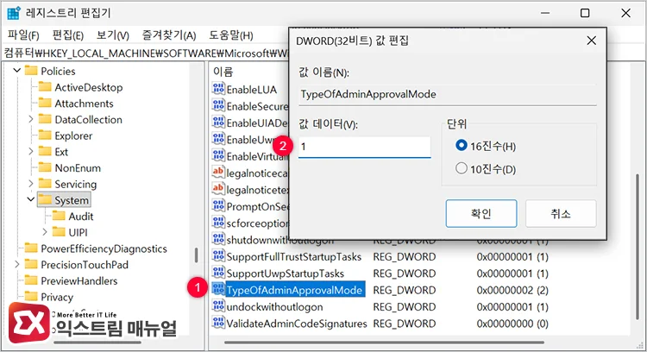Click the 0x00000002 (2) data cell

click(x=512, y=290)
